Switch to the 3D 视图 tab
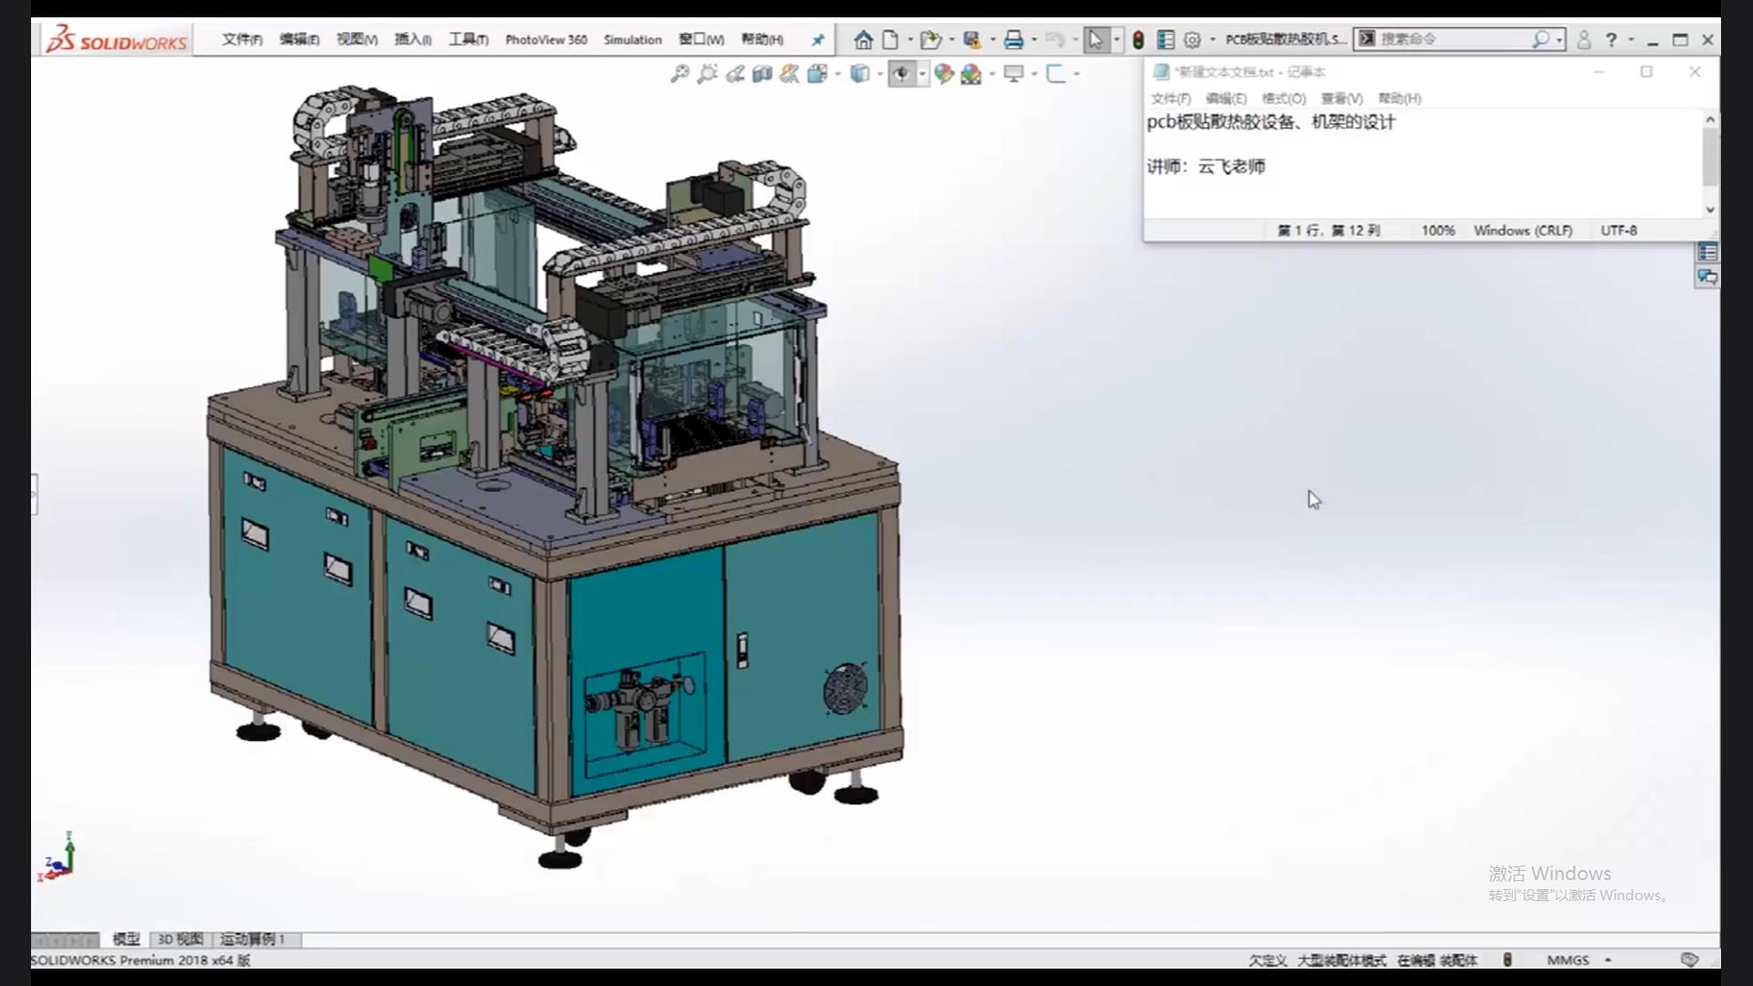 pos(181,939)
